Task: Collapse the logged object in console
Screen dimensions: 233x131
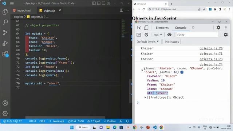Action: pyautogui.click(x=142, y=70)
